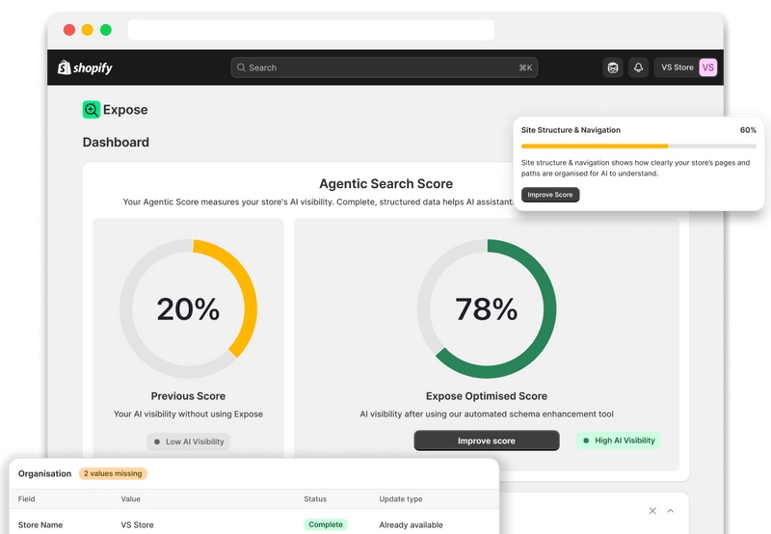Click the Agentic Search Score title
The width and height of the screenshot is (771, 534).
(386, 184)
